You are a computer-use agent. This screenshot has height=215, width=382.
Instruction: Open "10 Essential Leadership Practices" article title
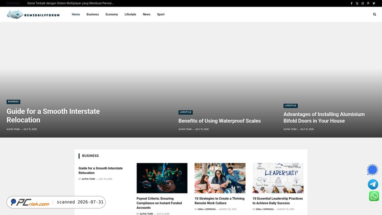[278, 201]
